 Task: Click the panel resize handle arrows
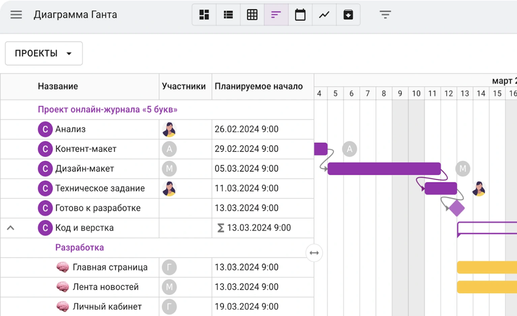click(314, 253)
